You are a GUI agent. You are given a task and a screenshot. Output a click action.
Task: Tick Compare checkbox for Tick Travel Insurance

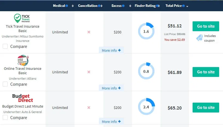(5, 46)
